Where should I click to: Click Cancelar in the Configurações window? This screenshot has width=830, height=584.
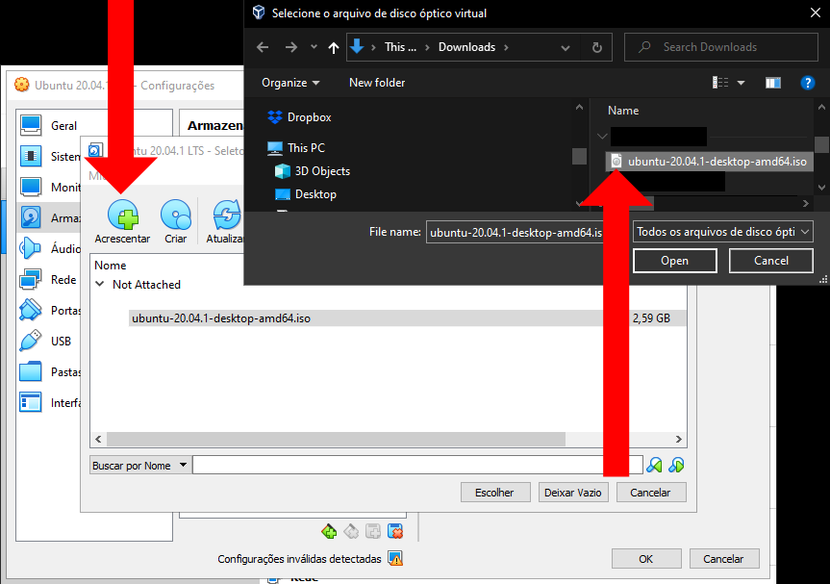pos(723,559)
